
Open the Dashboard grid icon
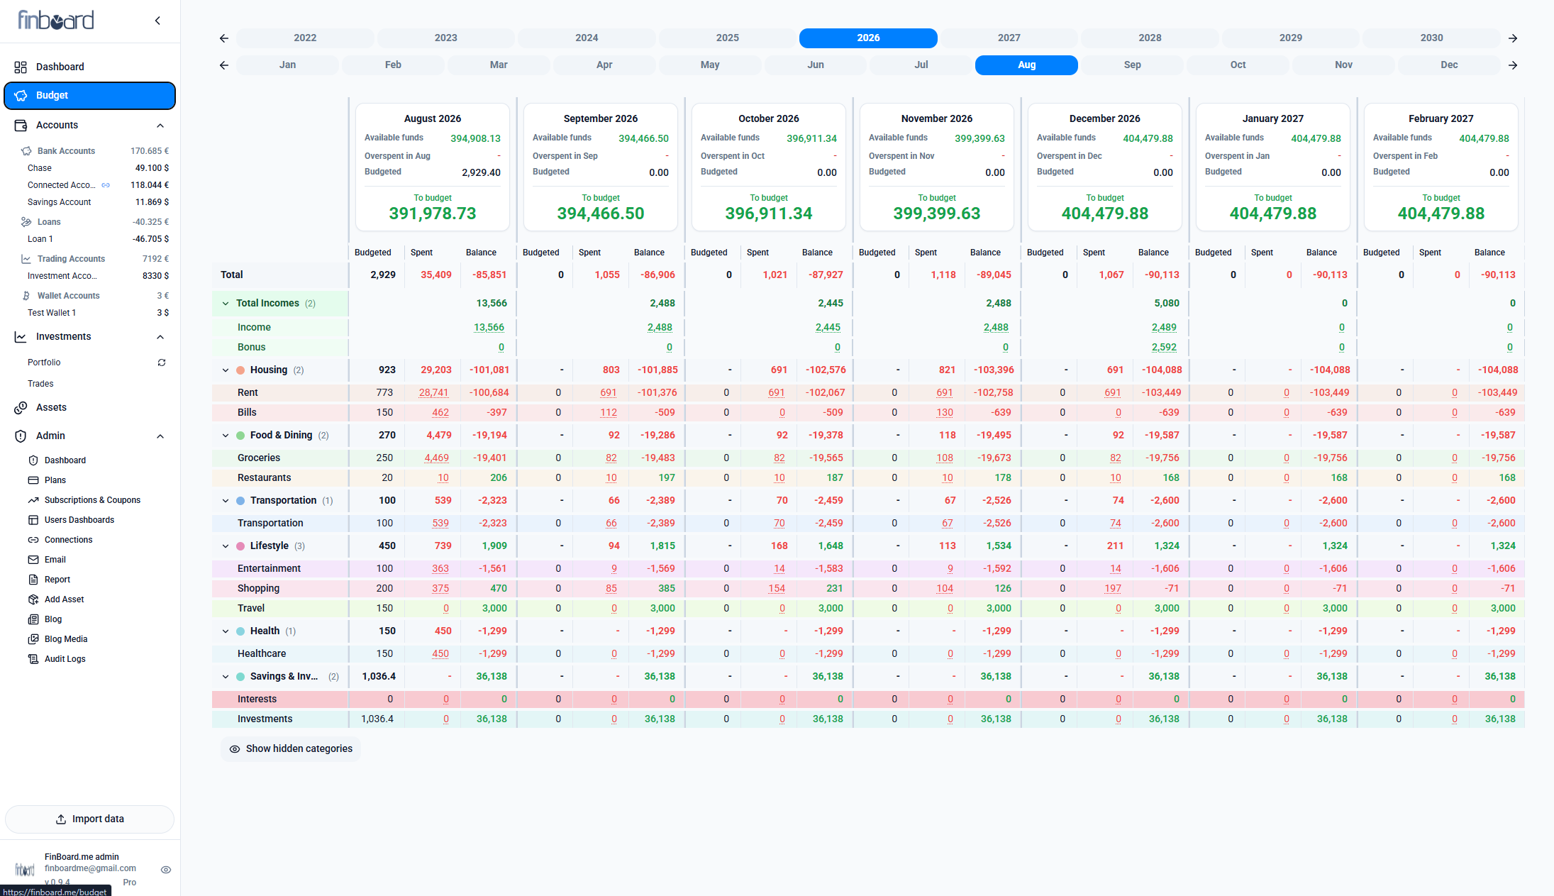click(x=21, y=67)
